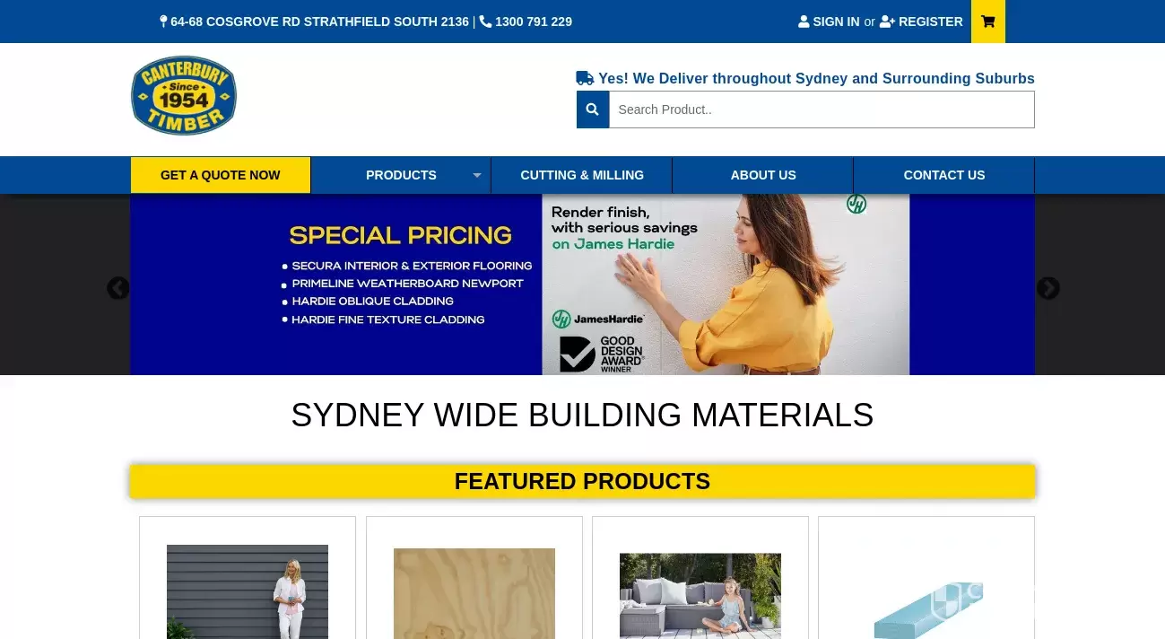Click Get a Quote Now

(x=221, y=175)
